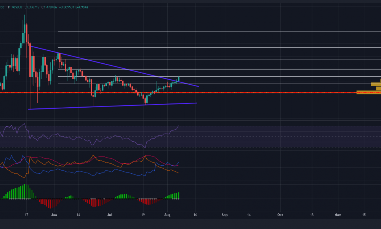Select the red horizontal support line
The height and width of the screenshot is (229, 381).
[x=190, y=92]
